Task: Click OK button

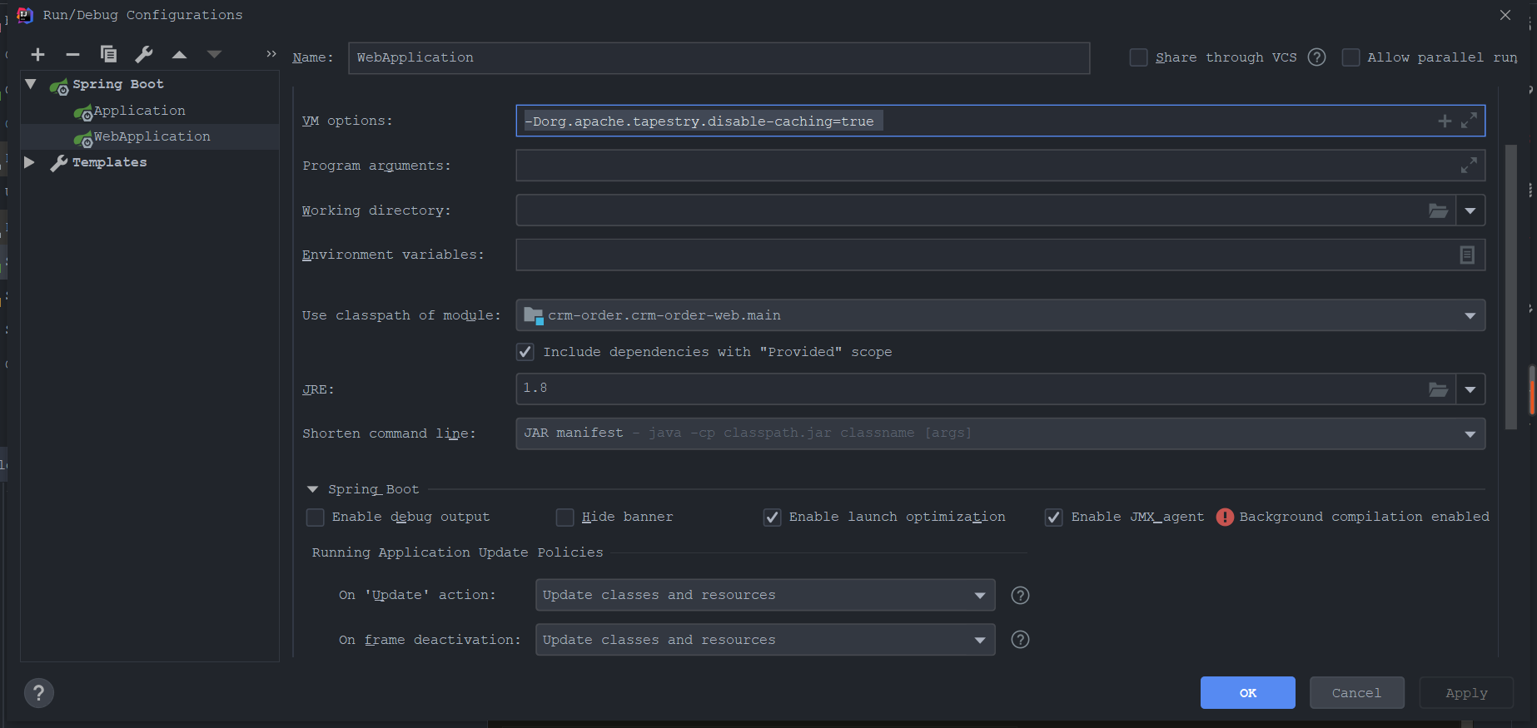Action: (x=1247, y=693)
